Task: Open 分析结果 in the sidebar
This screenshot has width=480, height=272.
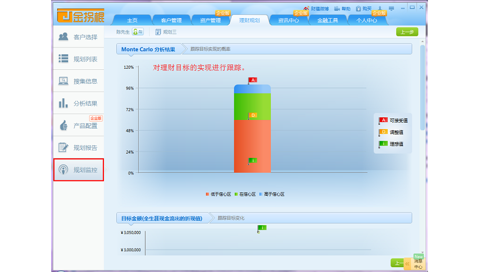Action: point(78,103)
